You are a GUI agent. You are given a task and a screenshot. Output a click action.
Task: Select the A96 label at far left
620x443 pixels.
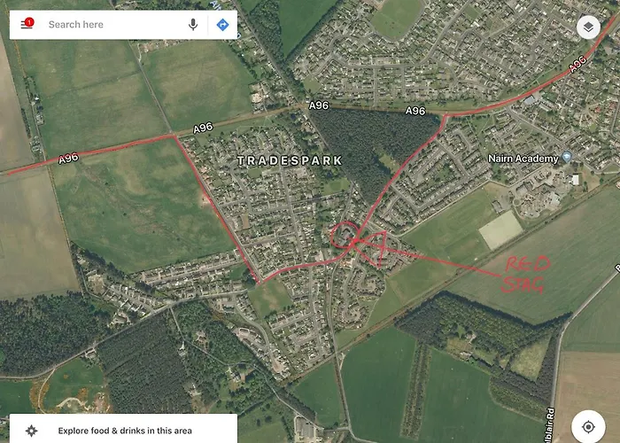69,159
